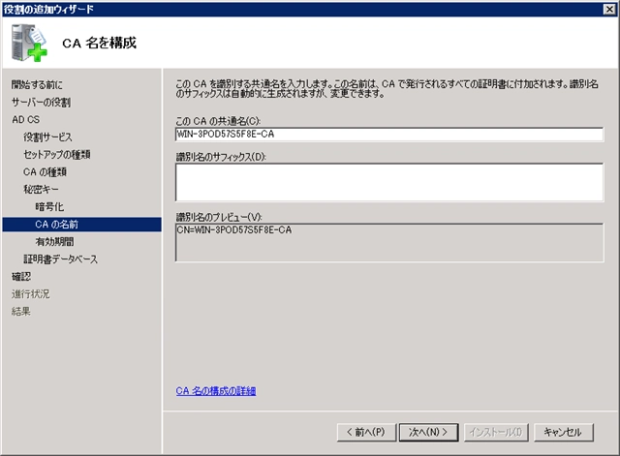This screenshot has width=620, height=456.
Task: Open the CA 名の構成の詳細 link
Action: click(x=216, y=391)
